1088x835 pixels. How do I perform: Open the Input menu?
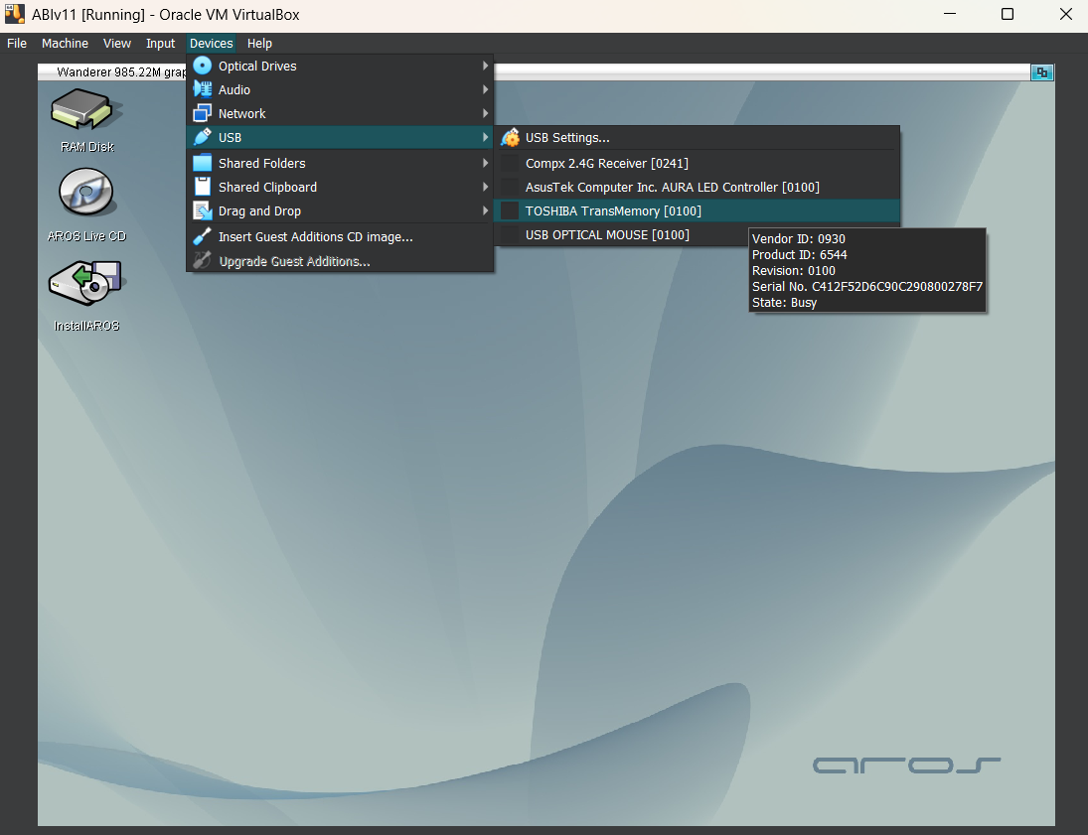pos(160,43)
